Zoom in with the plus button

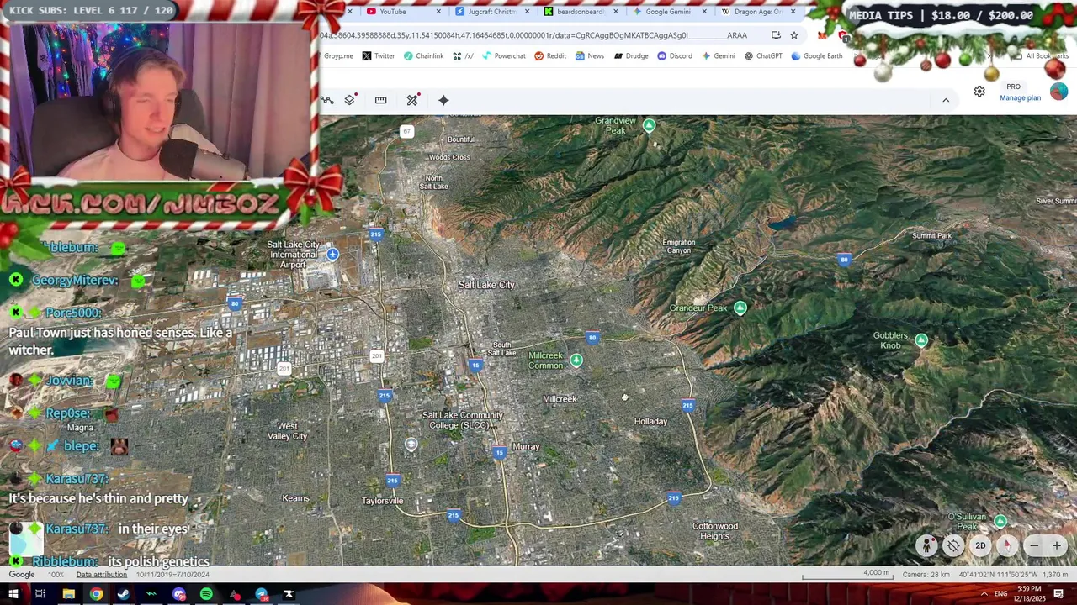[x=1057, y=546]
